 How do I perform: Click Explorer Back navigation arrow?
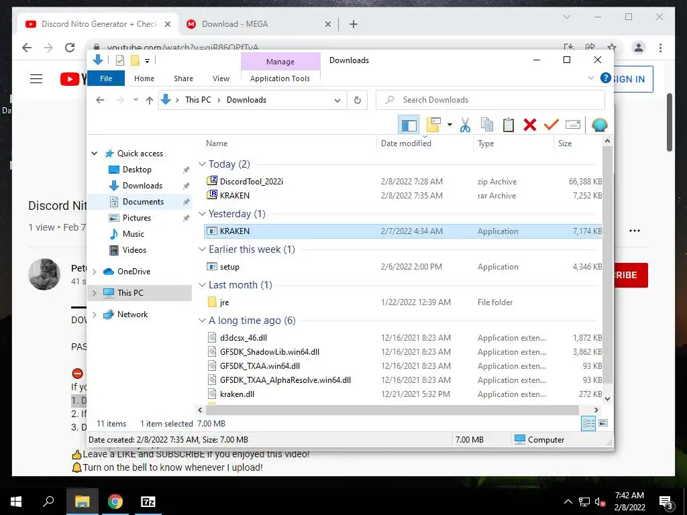tap(100, 101)
